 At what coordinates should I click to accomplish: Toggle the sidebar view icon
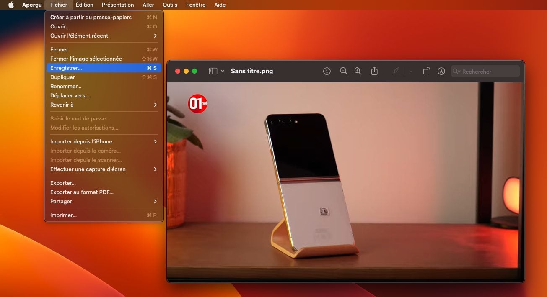(x=213, y=71)
